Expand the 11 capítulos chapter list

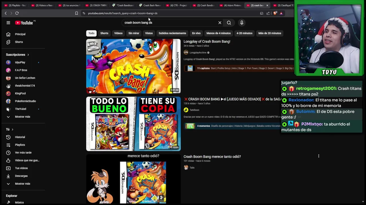click(239, 68)
